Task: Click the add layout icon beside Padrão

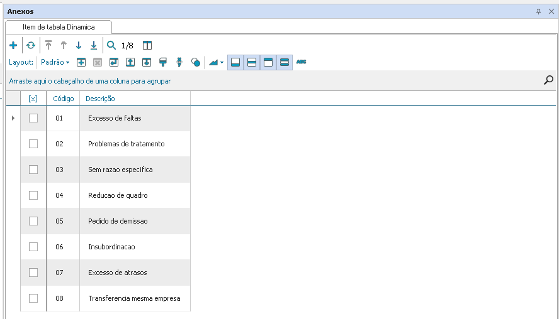Action: pos(81,63)
